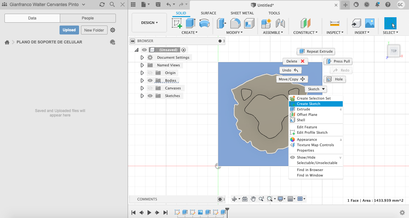Viewport: 409px width, 218px height.
Task: Choose Create Sketch from the context menu
Action: (316, 104)
